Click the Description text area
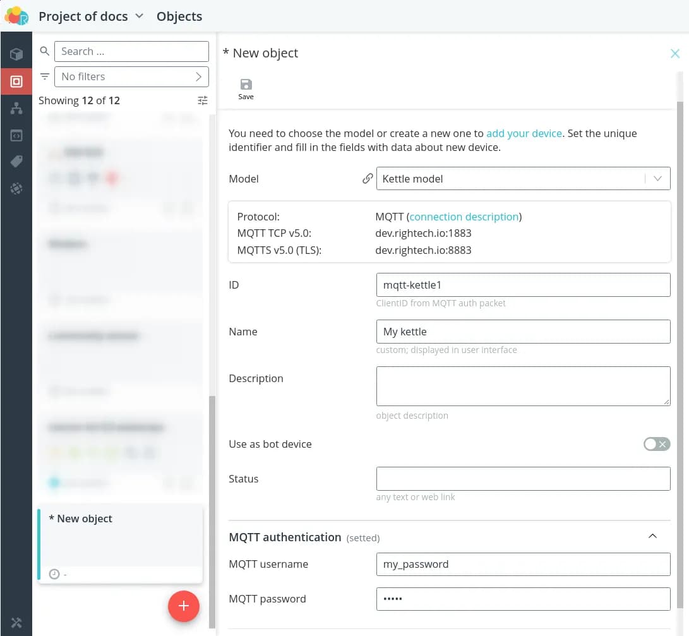 [x=522, y=386]
